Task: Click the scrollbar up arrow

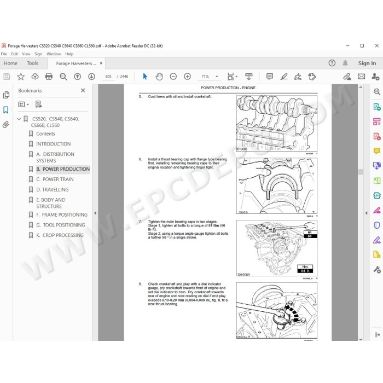Action: click(x=361, y=87)
